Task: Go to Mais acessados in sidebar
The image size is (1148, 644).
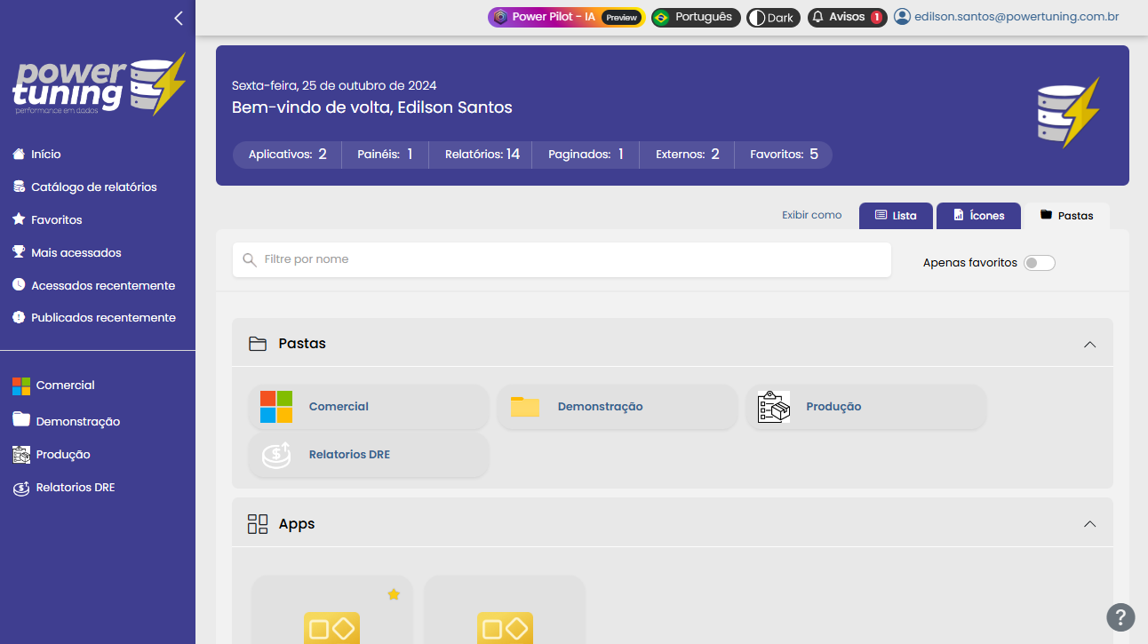Action: (76, 253)
